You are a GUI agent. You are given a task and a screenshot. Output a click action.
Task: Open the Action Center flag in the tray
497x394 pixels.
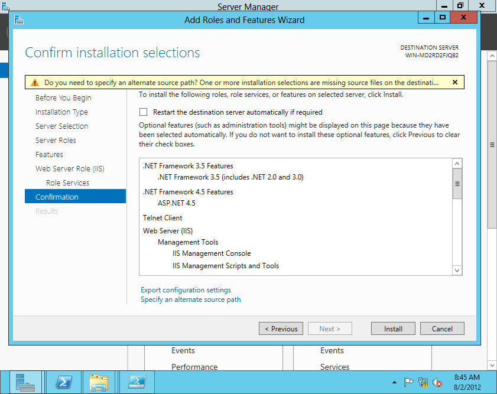(x=409, y=383)
